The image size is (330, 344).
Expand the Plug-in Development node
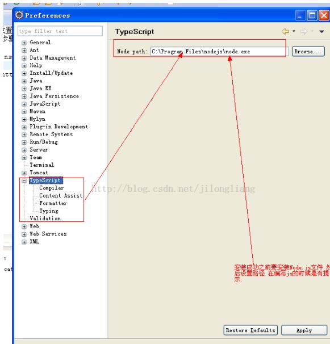coord(24,127)
